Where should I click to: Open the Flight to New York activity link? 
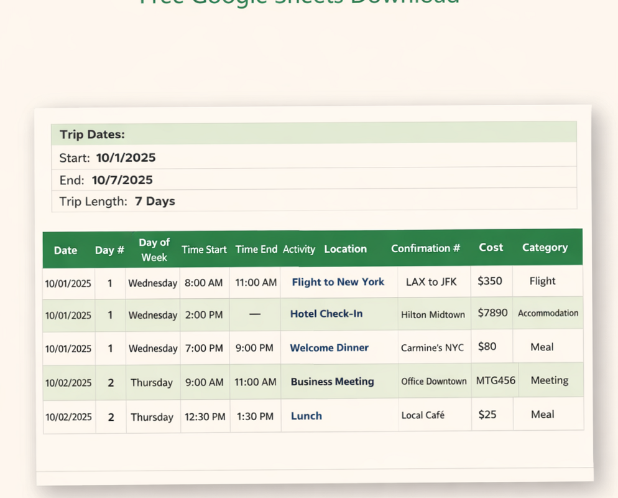(338, 281)
